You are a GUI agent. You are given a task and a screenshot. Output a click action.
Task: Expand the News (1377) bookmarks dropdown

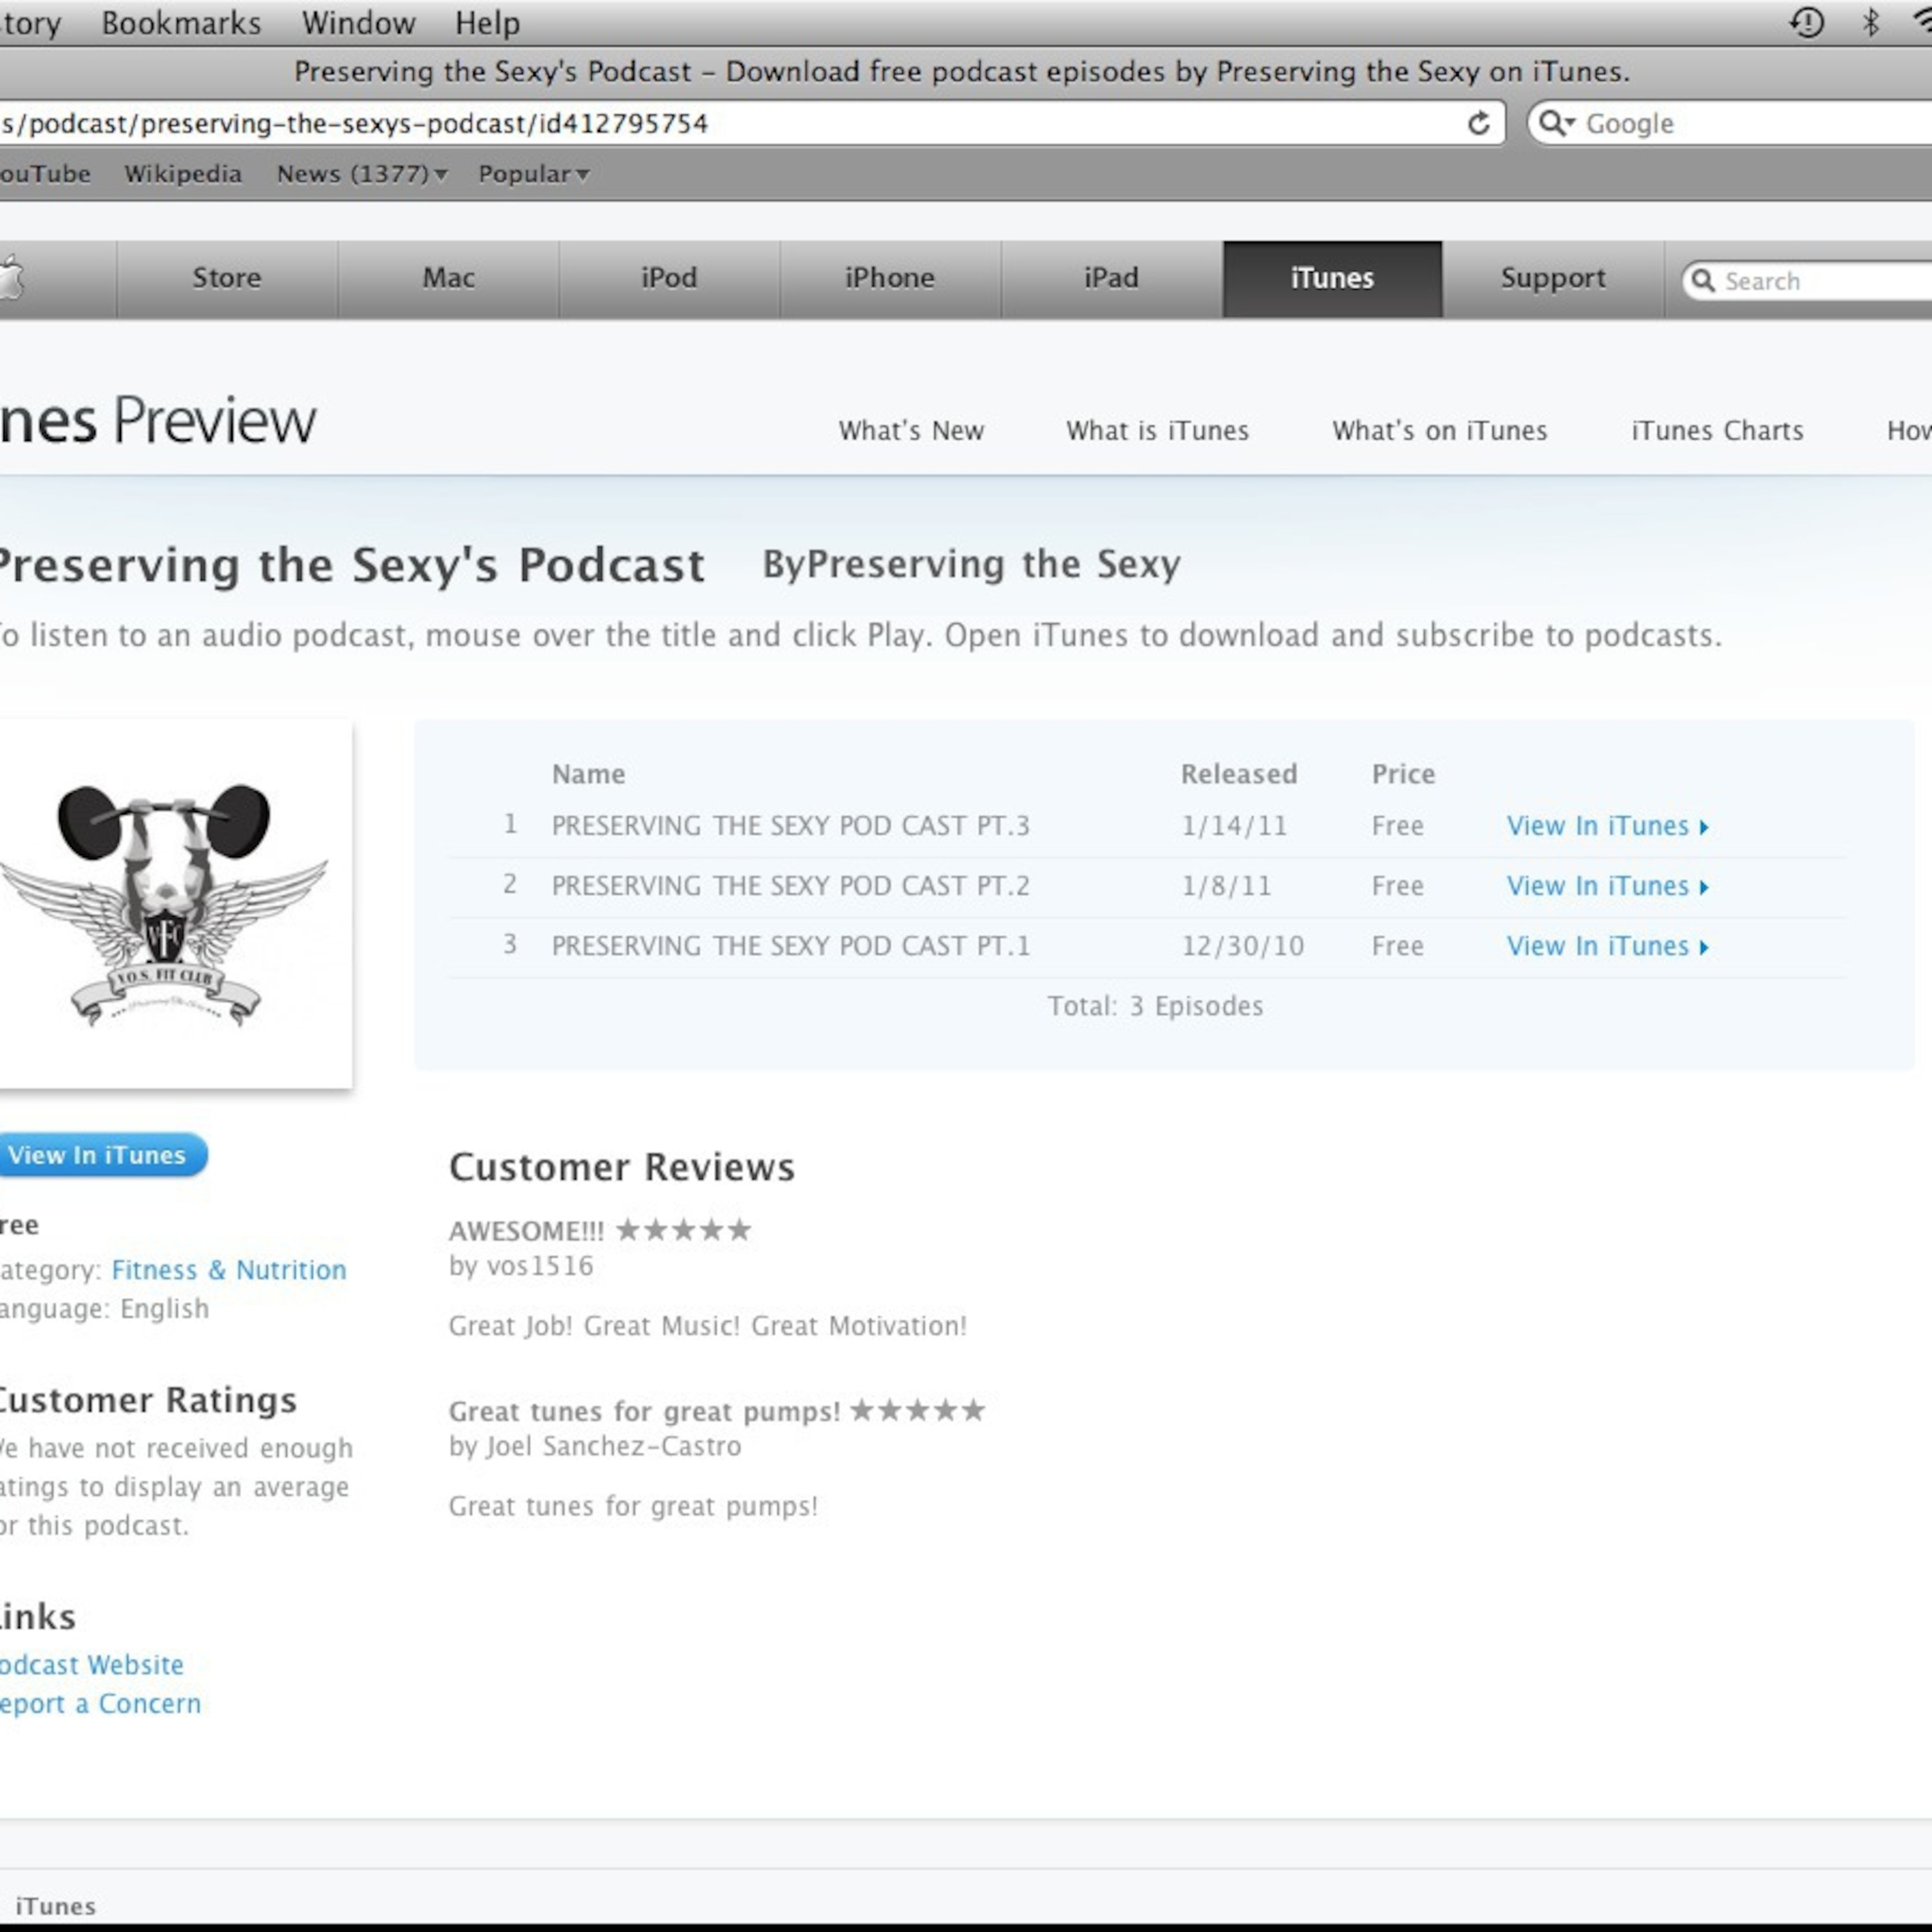362,174
